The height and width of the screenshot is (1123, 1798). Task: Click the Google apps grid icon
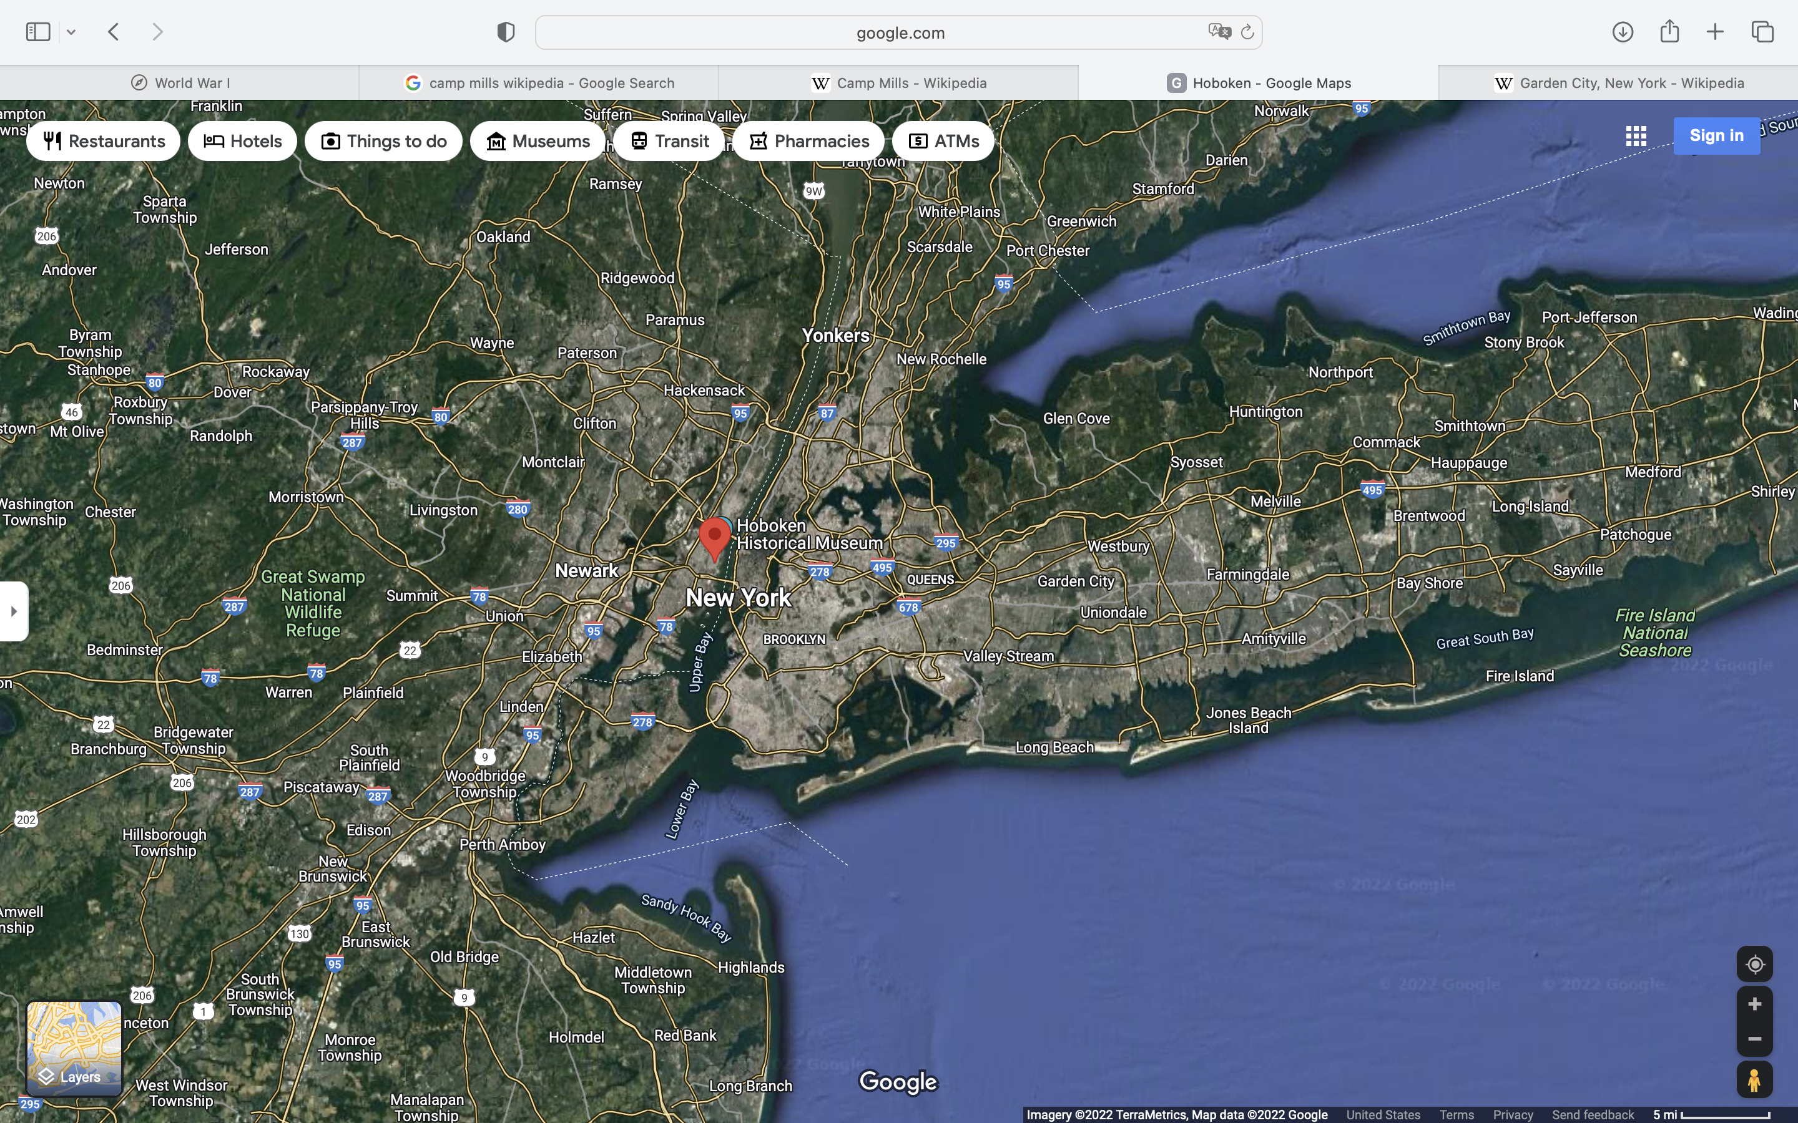point(1635,136)
